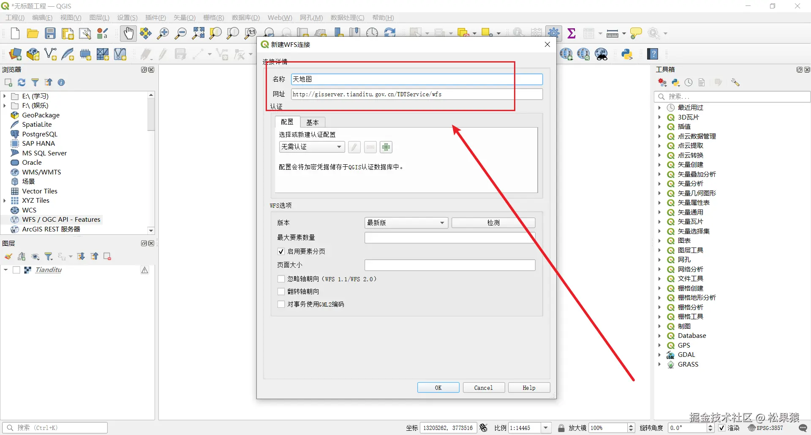Screen dimensions: 811x435
Task: Click toolbox 搜索 search box
Action: point(732,97)
